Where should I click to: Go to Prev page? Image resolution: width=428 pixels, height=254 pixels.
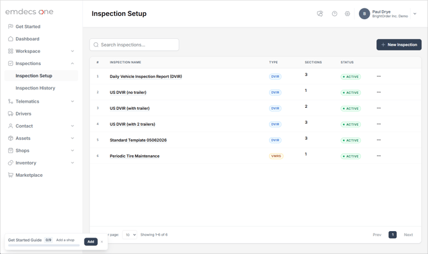[x=377, y=235]
